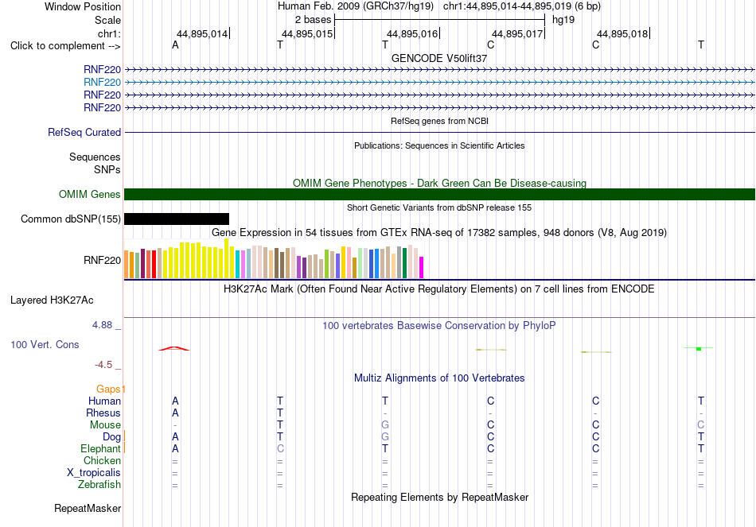Image resolution: width=756 pixels, height=527 pixels.
Task: Click RNF220 label beside GTEx bar chart
Action: pos(102,261)
